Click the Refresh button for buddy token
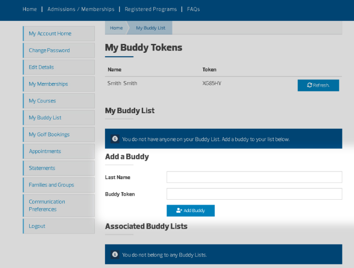 click(x=318, y=85)
